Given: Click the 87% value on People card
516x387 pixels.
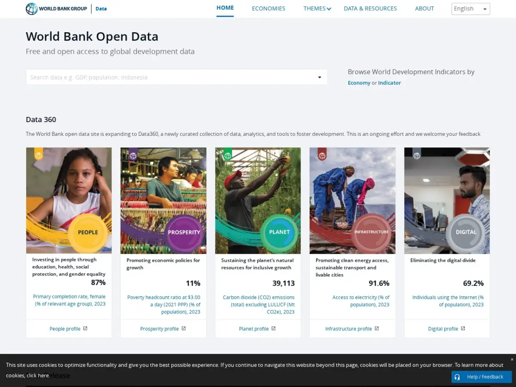Looking at the screenshot, I should 98,283.
